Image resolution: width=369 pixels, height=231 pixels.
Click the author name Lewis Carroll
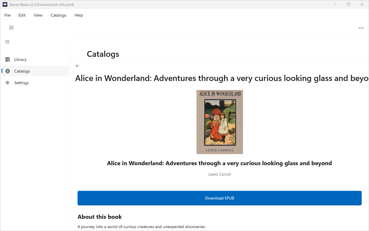[220, 174]
